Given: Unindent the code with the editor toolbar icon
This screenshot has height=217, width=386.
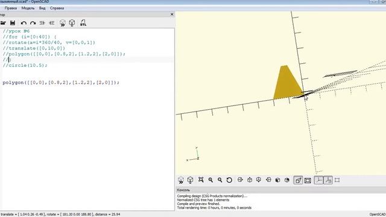Looking at the screenshot, I should 42,23.
